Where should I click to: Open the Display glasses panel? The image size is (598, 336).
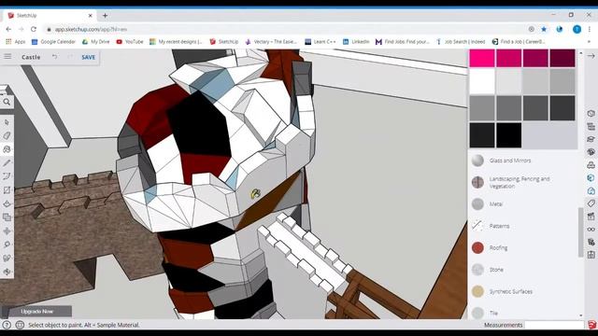[x=591, y=230]
